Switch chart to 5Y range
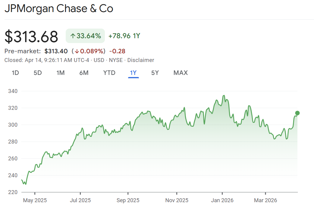The image size is (314, 207). 155,73
